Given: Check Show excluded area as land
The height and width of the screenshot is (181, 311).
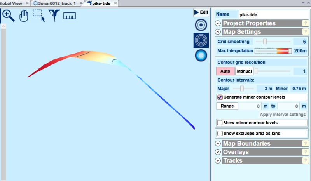Looking at the screenshot, I should pyautogui.click(x=220, y=134).
